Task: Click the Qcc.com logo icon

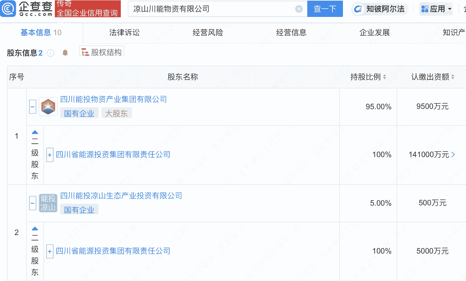Action: click(8, 9)
